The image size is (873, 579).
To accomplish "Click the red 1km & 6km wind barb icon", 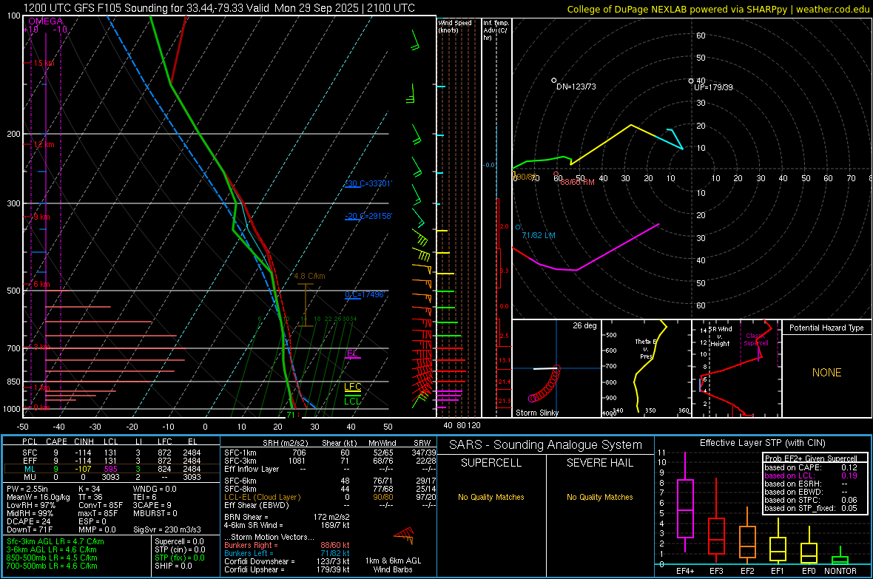I will tap(404, 535).
